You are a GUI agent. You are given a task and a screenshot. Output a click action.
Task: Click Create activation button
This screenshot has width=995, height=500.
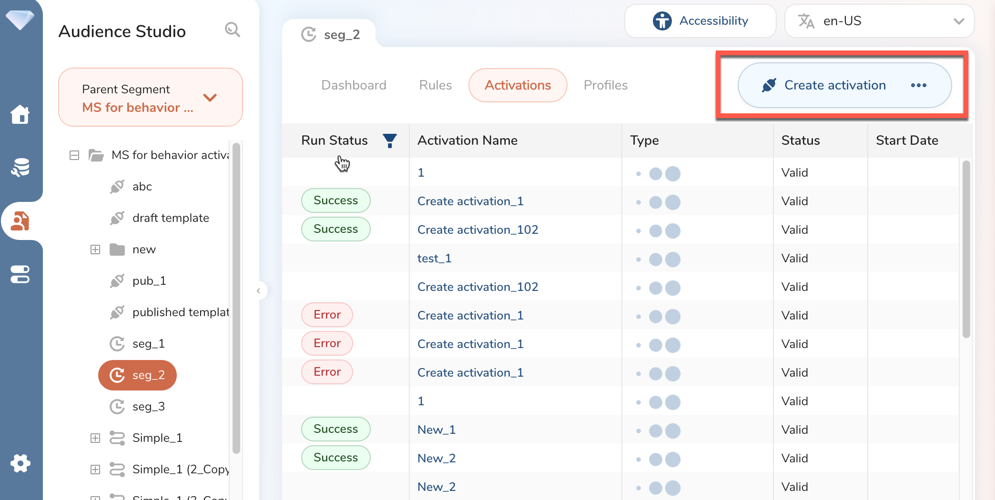(x=824, y=86)
